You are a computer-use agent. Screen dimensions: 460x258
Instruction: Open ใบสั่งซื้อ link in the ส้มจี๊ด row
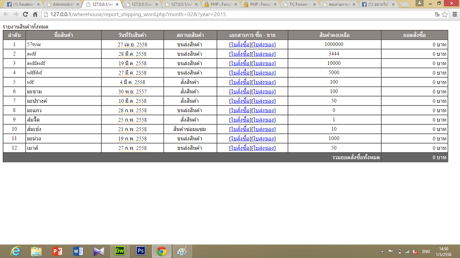[240, 120]
